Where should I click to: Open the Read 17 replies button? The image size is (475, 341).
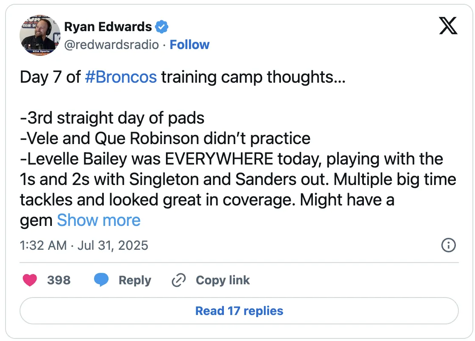click(239, 311)
